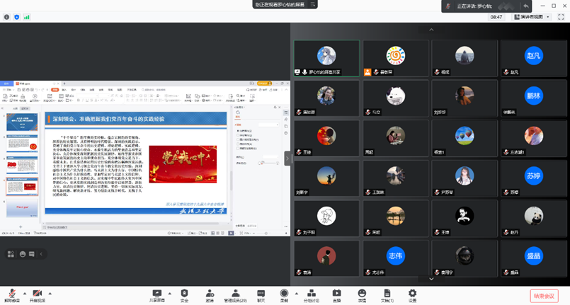Turn on the camera with 开启视频
This screenshot has width=570, height=305.
point(38,293)
